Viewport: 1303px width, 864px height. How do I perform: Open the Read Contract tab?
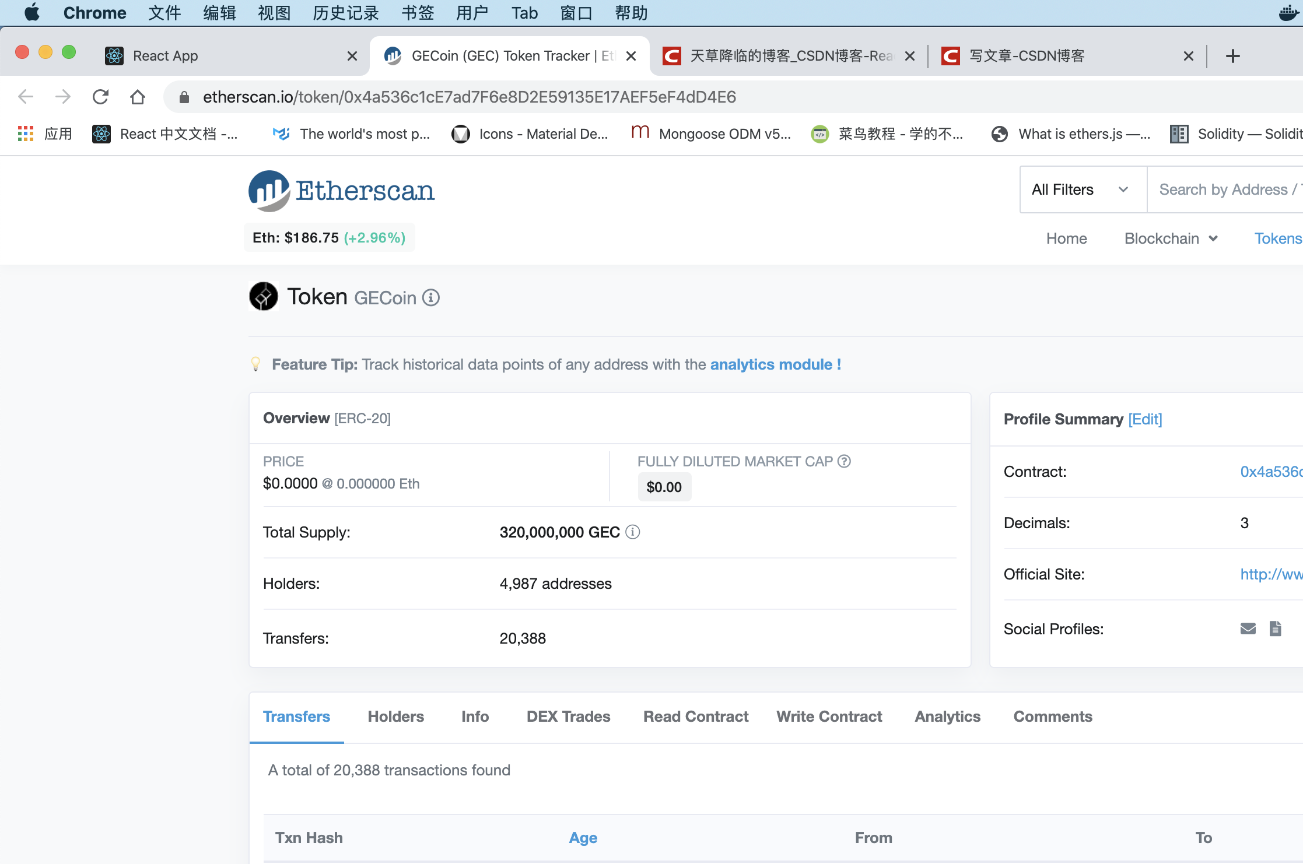click(x=695, y=717)
